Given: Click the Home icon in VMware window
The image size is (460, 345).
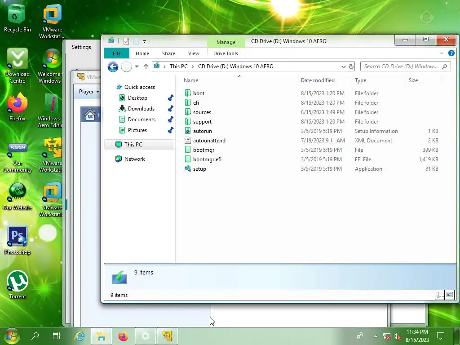Looking at the screenshot, I should pyautogui.click(x=90, y=115).
